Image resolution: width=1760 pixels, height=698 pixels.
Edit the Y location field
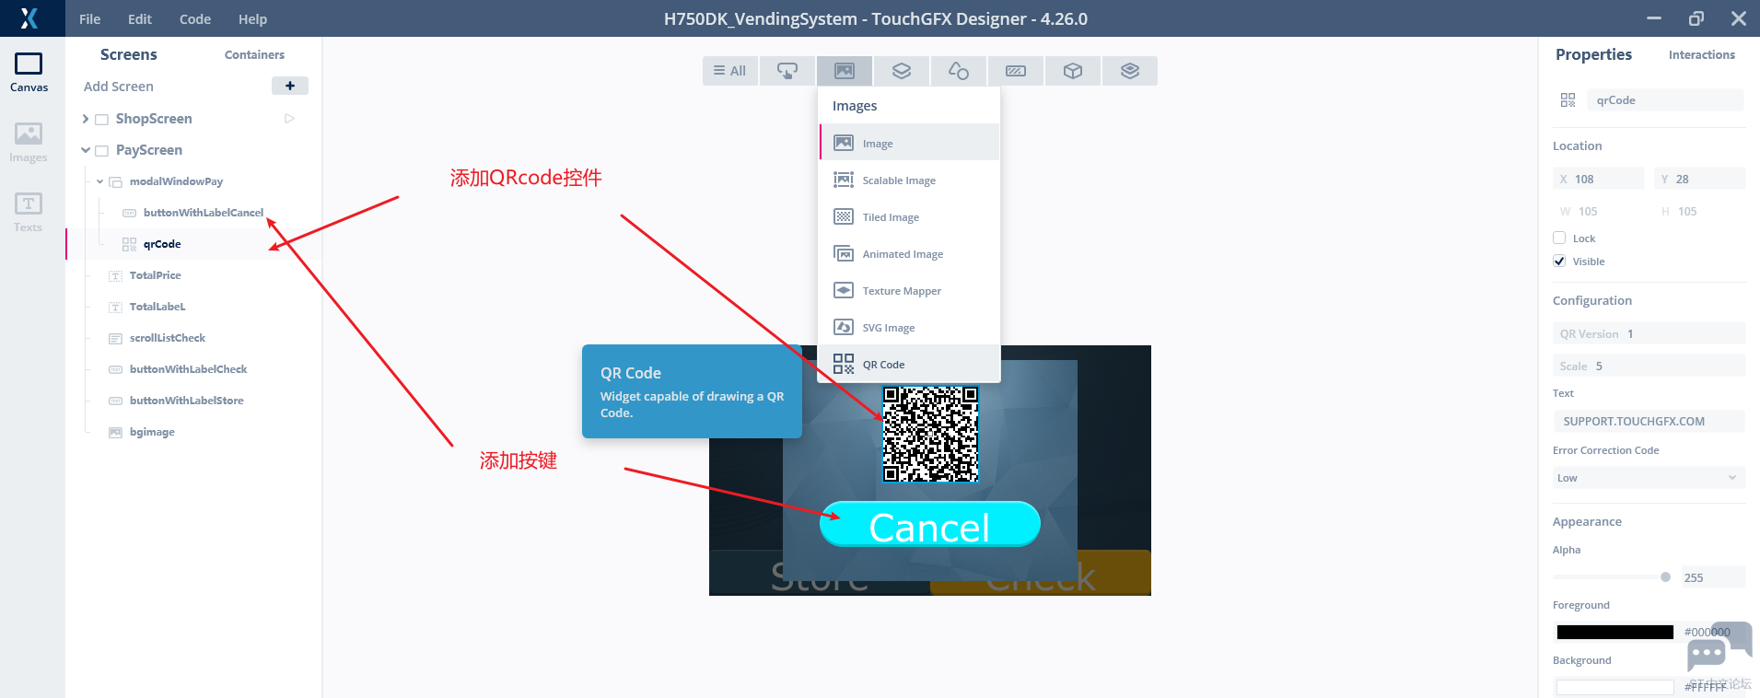point(1700,179)
